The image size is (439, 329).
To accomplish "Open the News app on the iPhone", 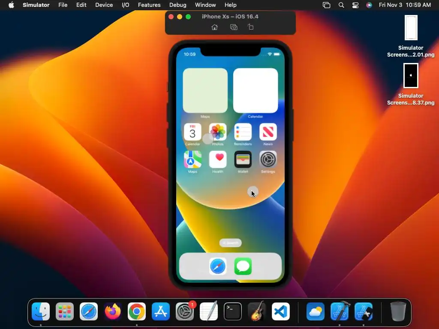I will coord(268,132).
